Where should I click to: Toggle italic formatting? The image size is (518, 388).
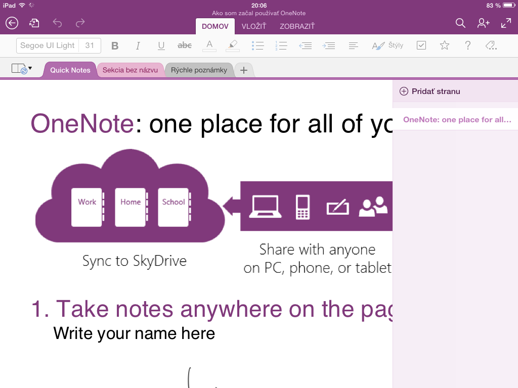click(x=138, y=45)
